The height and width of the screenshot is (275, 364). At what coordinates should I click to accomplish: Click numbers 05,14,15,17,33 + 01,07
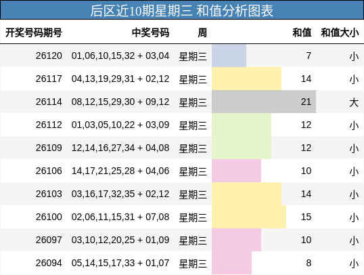click(120, 263)
